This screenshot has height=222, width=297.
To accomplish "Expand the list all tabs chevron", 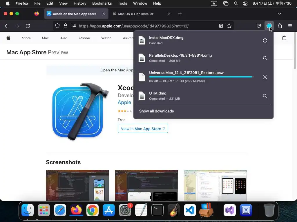I will click(x=279, y=14).
